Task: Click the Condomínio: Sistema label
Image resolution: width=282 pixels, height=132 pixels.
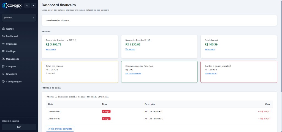Action: point(57,21)
